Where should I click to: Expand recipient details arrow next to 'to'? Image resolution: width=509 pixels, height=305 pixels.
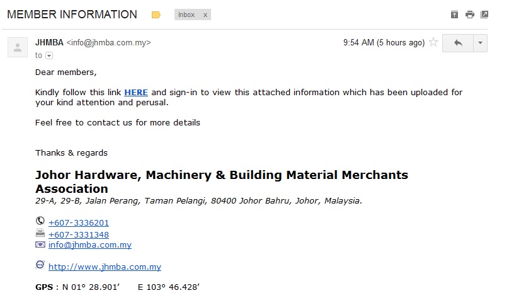tap(49, 56)
